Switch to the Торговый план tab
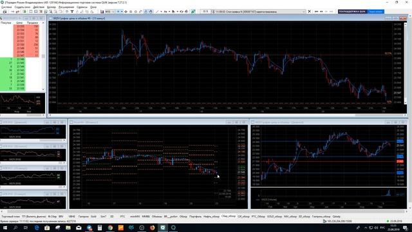This screenshot has height=232, width=412. click(x=10, y=217)
